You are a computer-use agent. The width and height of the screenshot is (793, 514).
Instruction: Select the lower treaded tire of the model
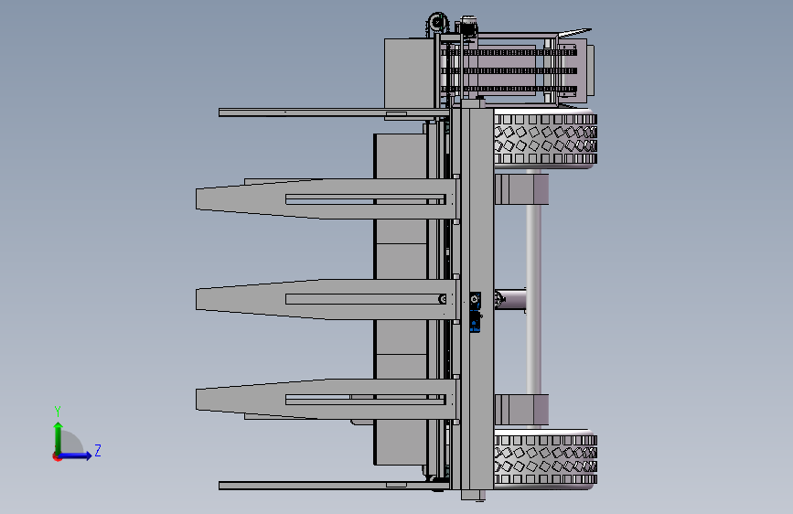[545, 459]
